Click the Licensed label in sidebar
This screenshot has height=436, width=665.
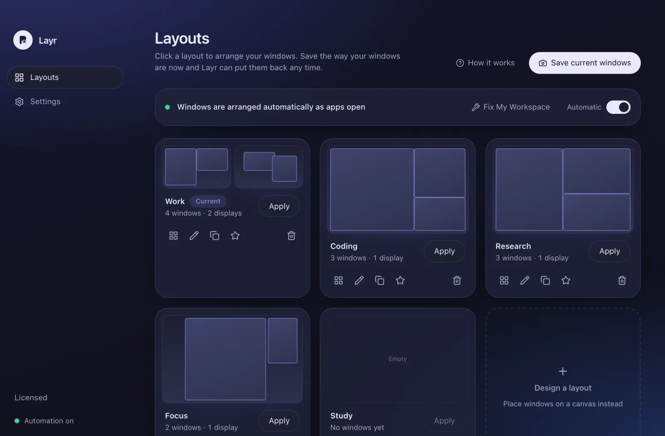point(31,398)
